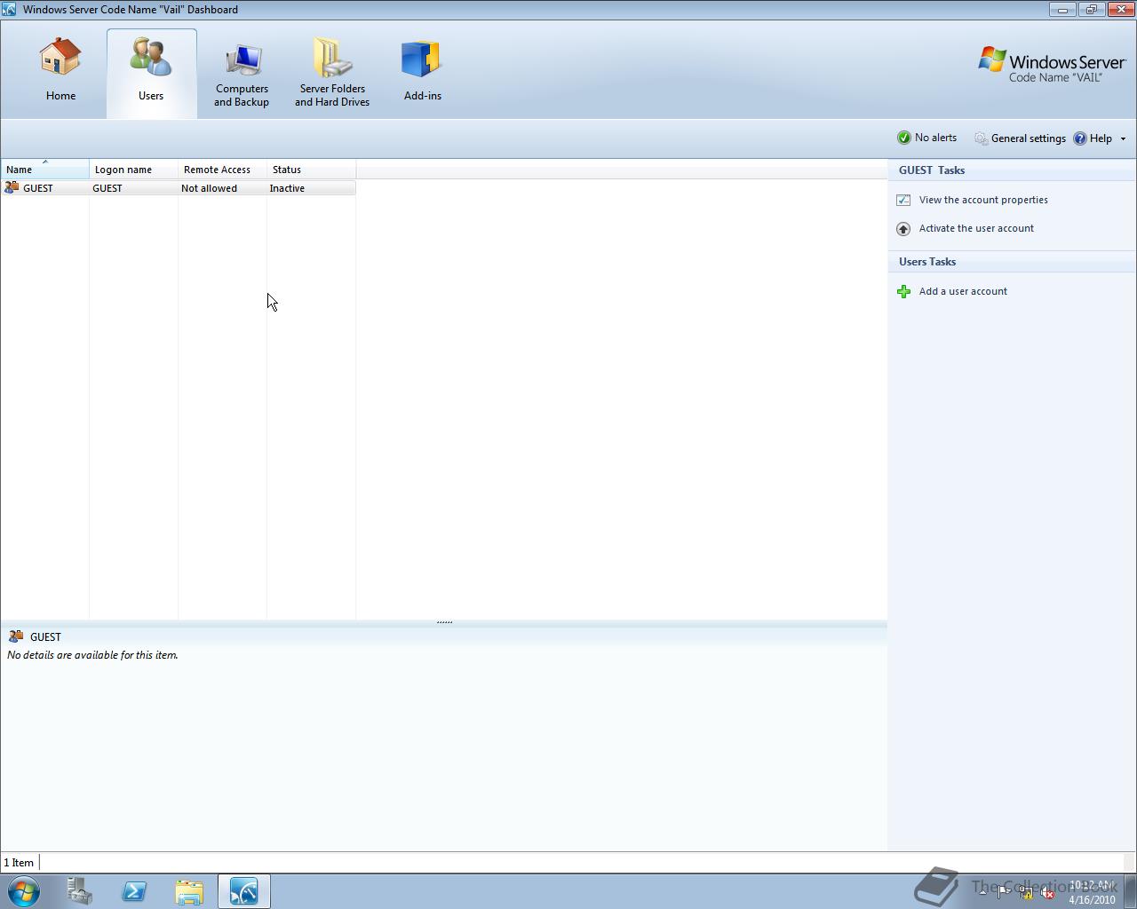Screen dimensions: 1137x909
Task: Open the Help link
Action: [x=1093, y=138]
